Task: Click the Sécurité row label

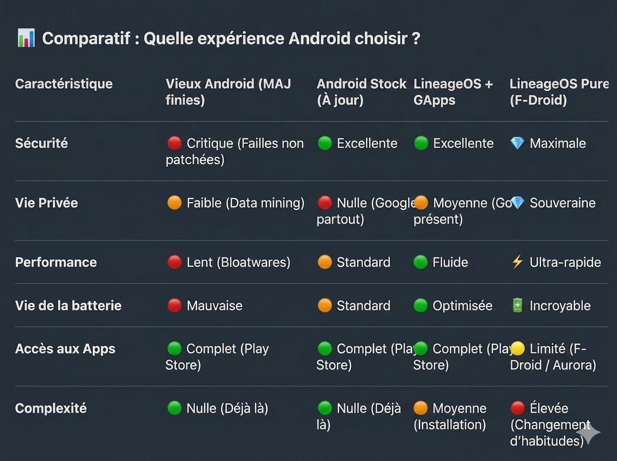Action: tap(42, 143)
